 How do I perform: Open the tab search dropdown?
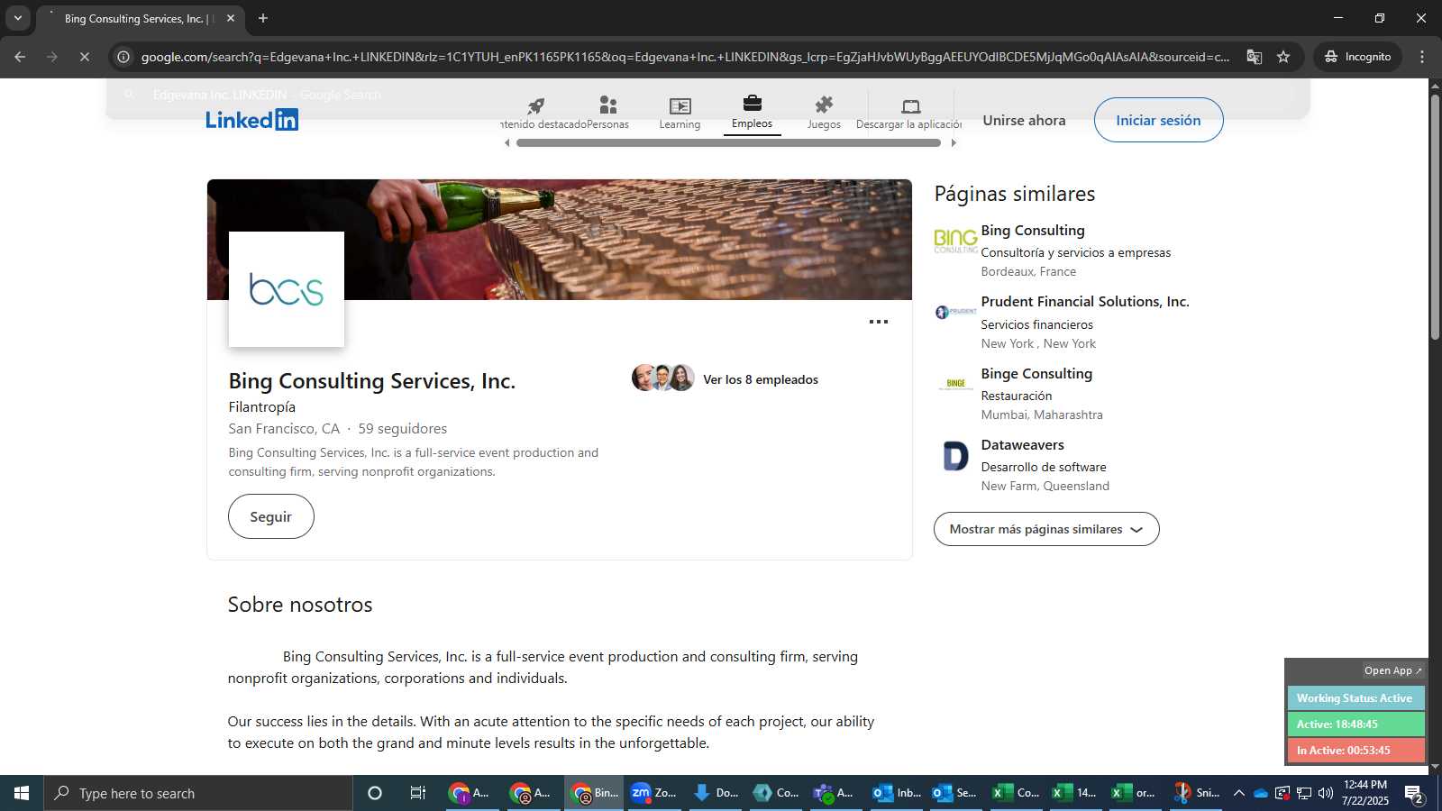click(17, 18)
